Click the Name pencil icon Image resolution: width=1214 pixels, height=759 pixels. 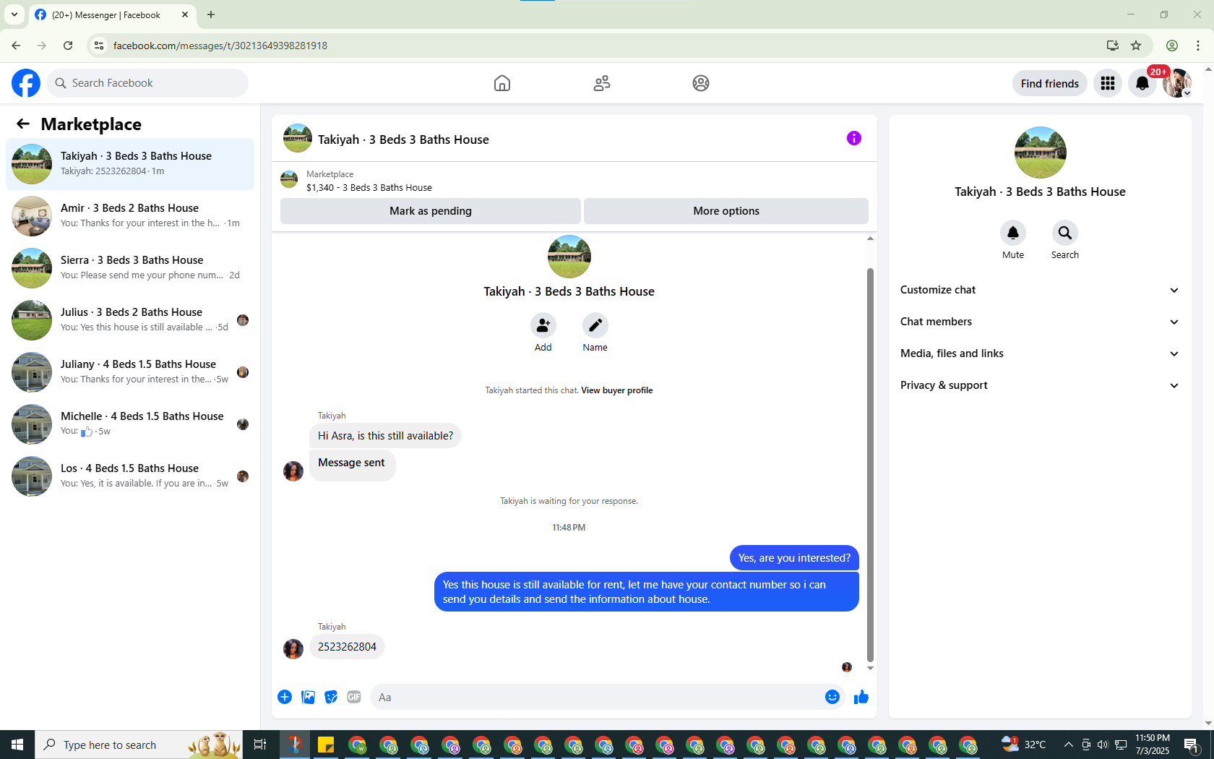(595, 325)
